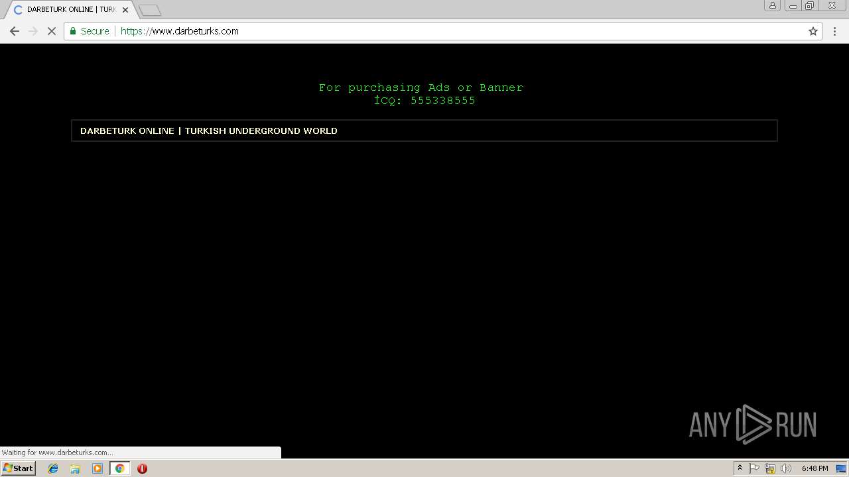
Task: Show hidden tray icons arrow
Action: tap(740, 468)
